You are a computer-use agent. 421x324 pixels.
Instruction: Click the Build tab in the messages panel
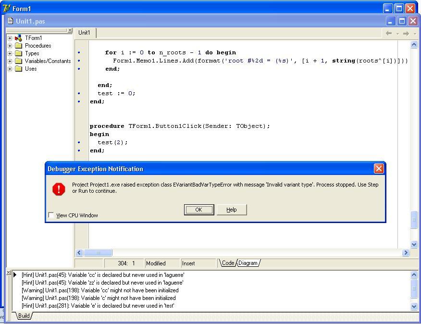(x=24, y=316)
